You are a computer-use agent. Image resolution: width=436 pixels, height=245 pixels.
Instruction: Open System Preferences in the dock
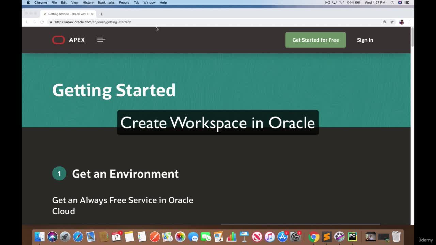295,236
